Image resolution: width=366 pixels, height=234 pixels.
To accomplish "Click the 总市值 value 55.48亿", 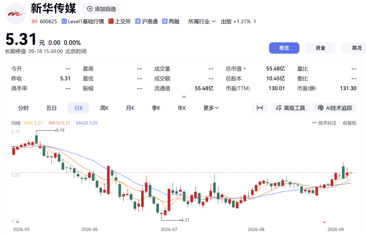I will [x=276, y=69].
